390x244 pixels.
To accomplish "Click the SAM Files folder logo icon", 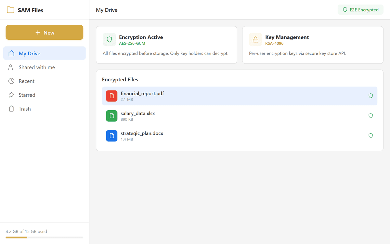I will [x=11, y=10].
